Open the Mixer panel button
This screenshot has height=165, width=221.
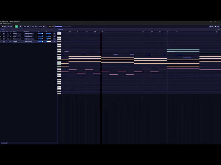[x=211, y=26]
